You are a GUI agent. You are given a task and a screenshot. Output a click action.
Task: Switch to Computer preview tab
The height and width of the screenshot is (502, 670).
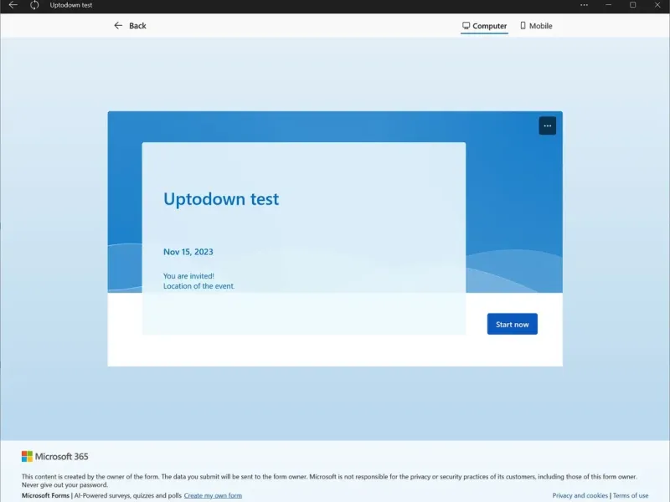click(485, 26)
